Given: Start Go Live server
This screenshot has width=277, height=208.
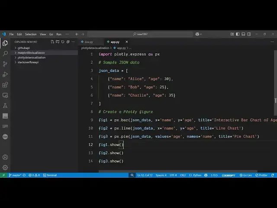Looking at the screenshot, I should (x=246, y=175).
